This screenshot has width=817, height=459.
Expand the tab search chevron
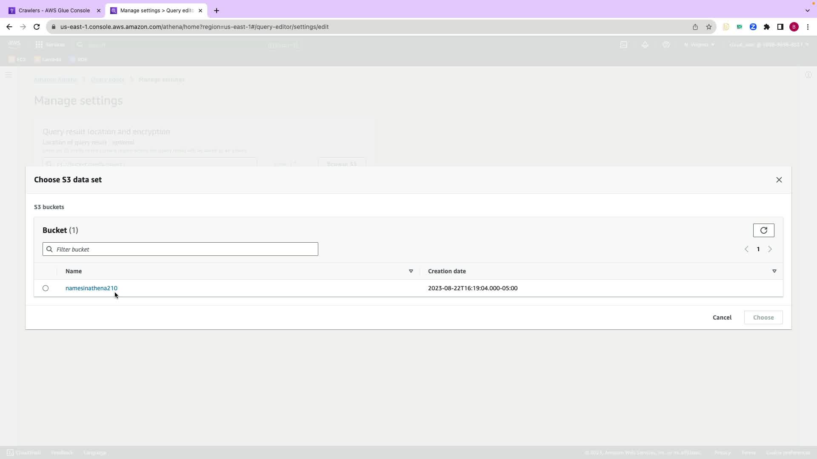(x=807, y=11)
